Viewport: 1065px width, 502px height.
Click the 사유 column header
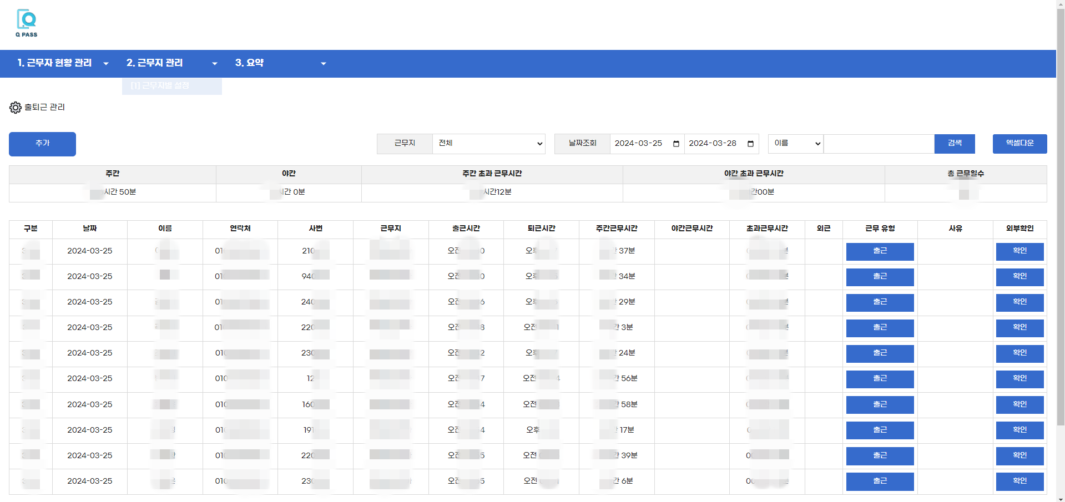[x=955, y=229]
